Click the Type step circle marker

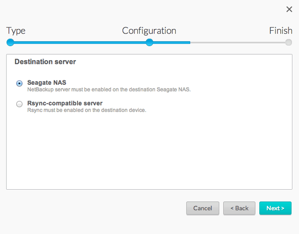[x=10, y=42]
